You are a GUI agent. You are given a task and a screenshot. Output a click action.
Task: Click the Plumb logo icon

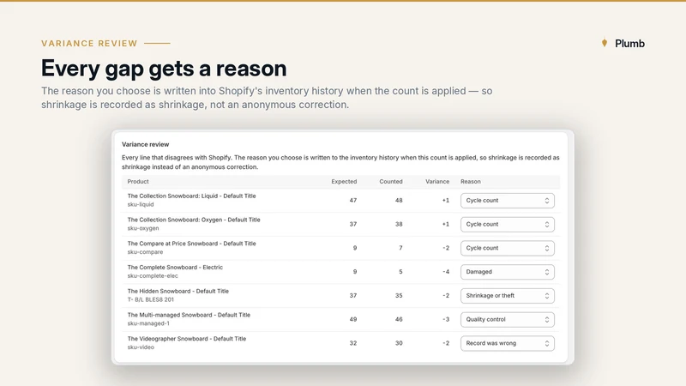pyautogui.click(x=605, y=43)
